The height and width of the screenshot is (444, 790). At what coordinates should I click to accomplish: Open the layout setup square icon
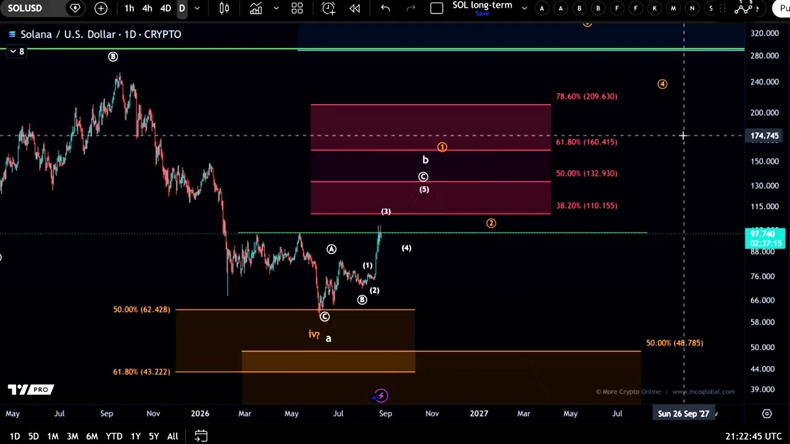pyautogui.click(x=436, y=8)
